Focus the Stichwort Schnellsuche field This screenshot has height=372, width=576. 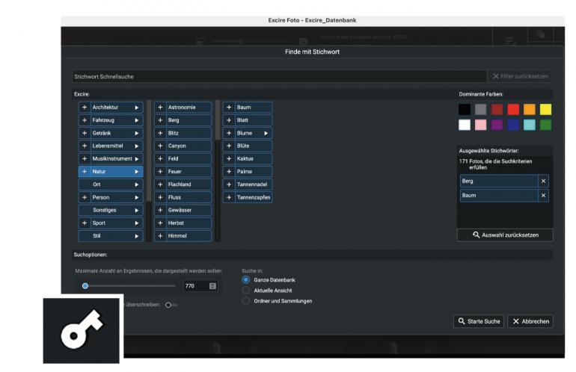pyautogui.click(x=279, y=76)
